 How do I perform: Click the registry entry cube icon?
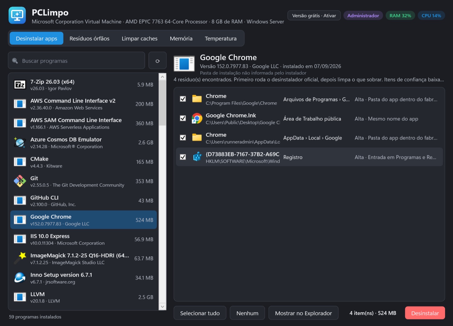[197, 157]
